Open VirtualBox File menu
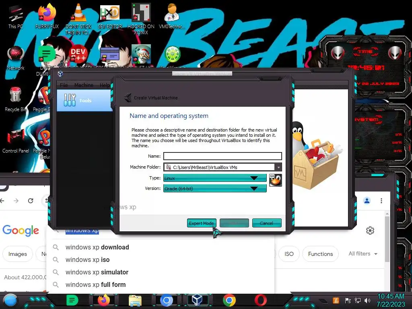Image resolution: width=412 pixels, height=309 pixels. [x=64, y=85]
